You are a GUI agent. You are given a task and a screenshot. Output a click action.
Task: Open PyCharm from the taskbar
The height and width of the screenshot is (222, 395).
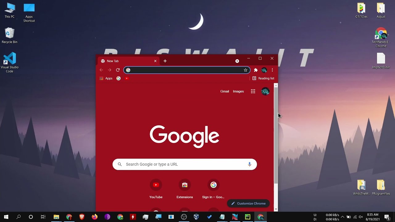247,217
